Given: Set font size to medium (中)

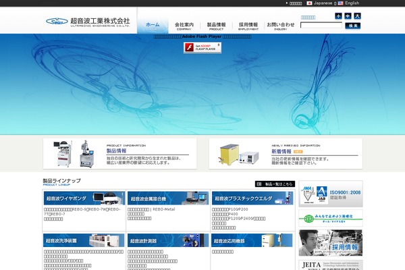Looking at the screenshot, I should 348,16.
